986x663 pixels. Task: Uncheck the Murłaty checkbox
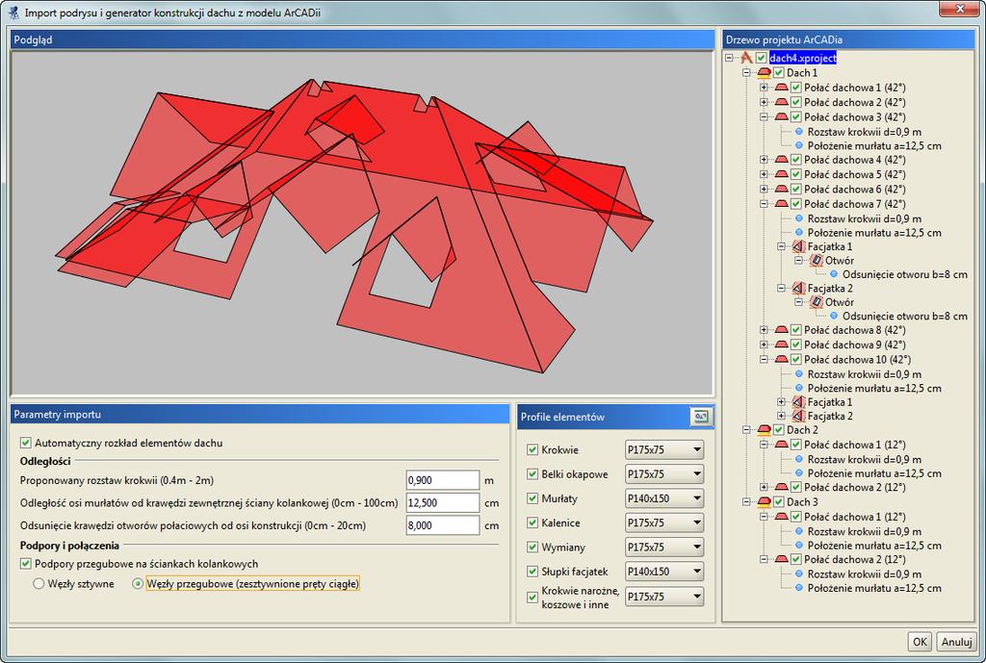coord(532,498)
